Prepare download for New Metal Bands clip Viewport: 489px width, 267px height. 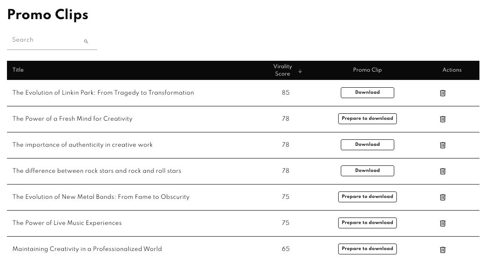coord(367,197)
